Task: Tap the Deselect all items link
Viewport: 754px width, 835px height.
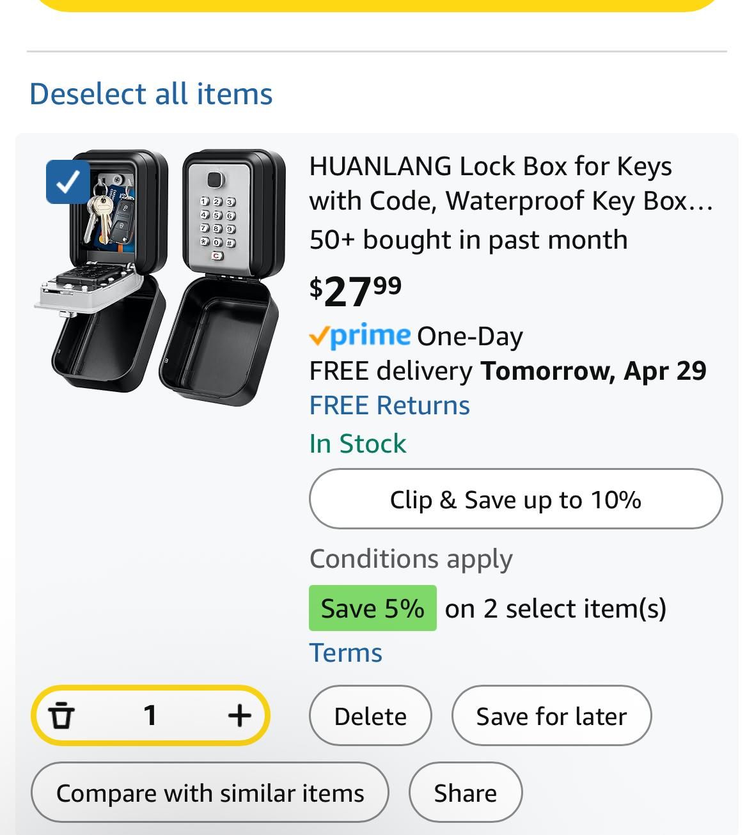Action: point(151,94)
